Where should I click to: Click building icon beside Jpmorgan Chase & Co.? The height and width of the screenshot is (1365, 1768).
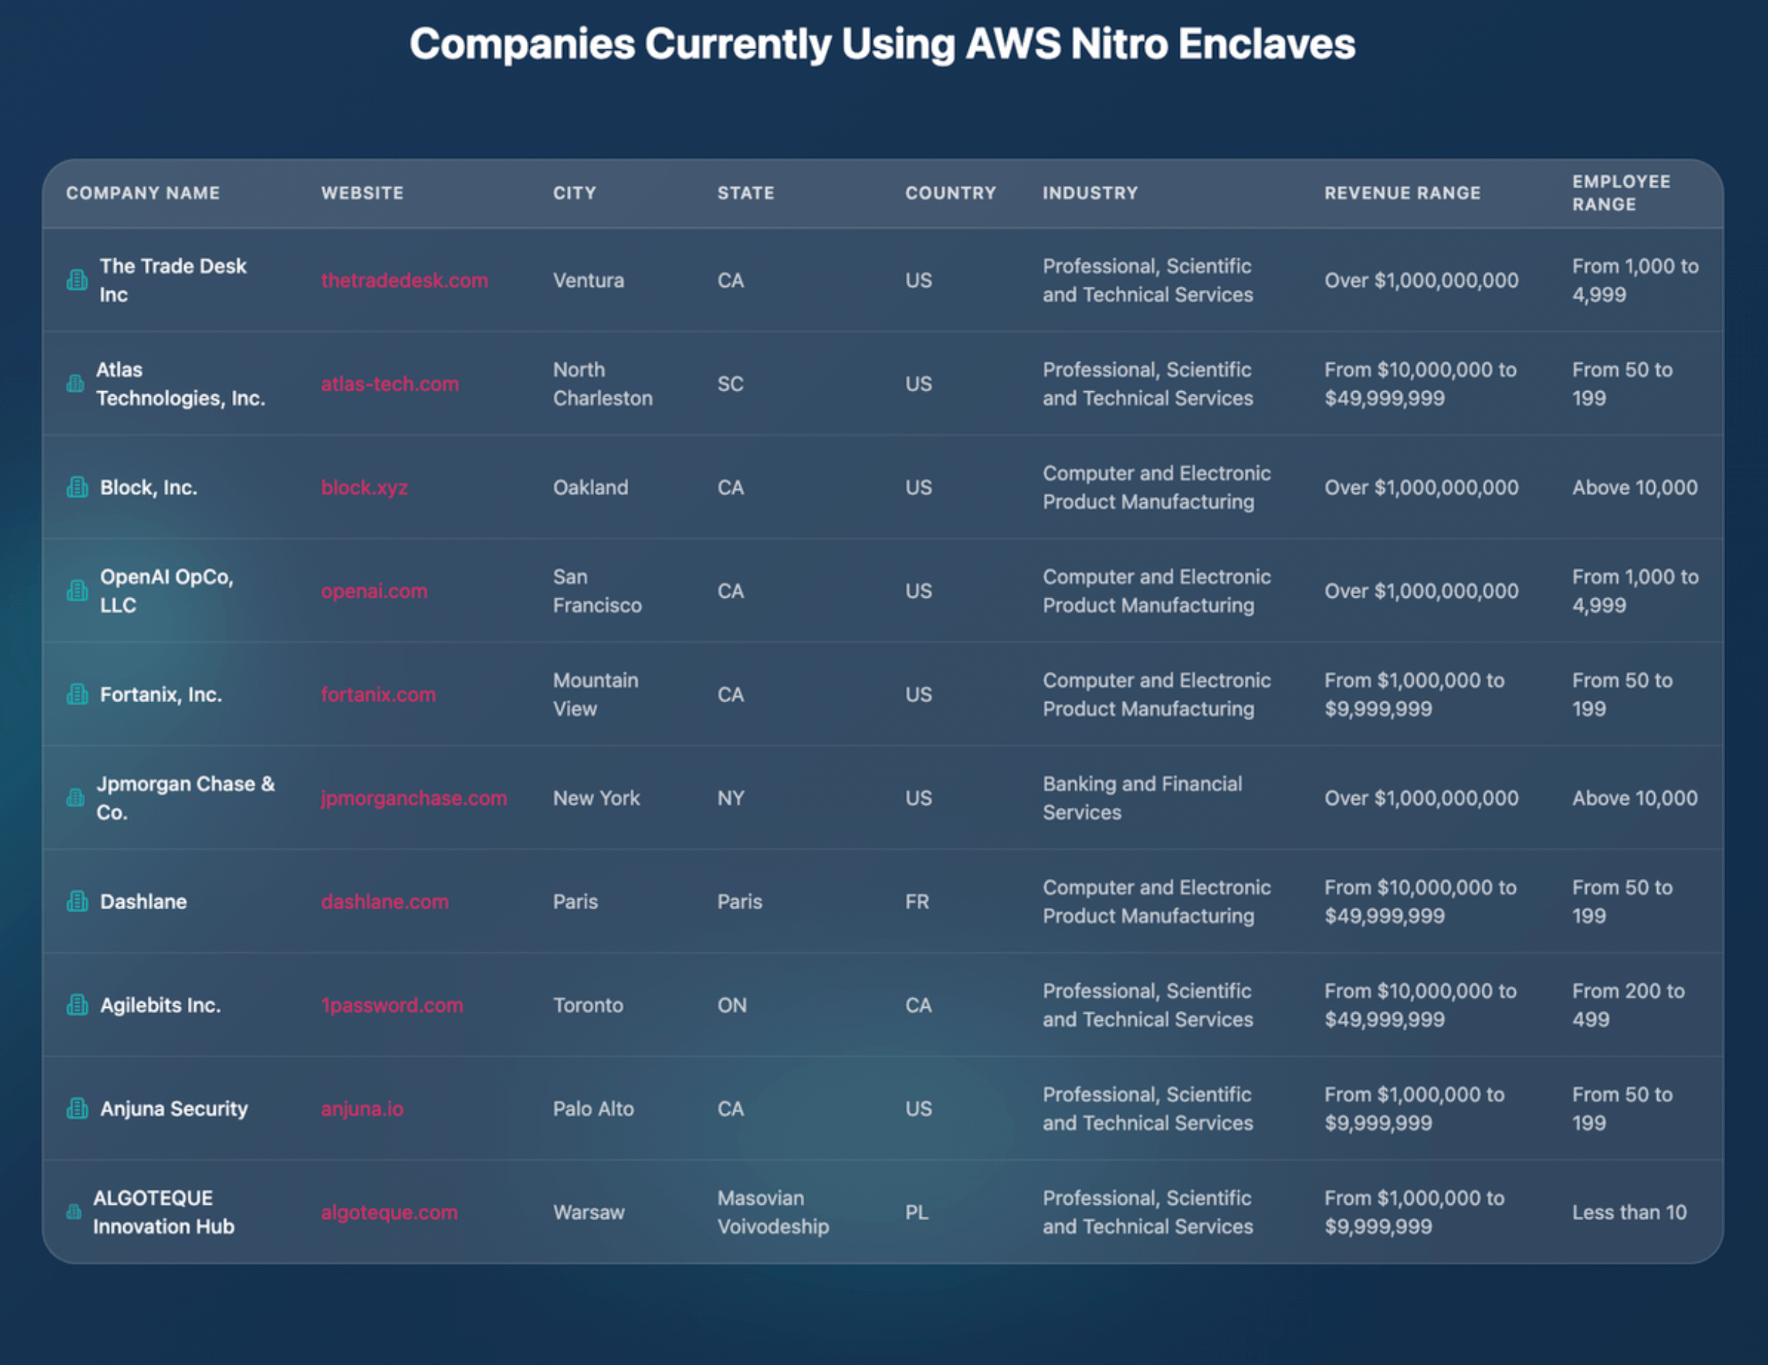75,798
